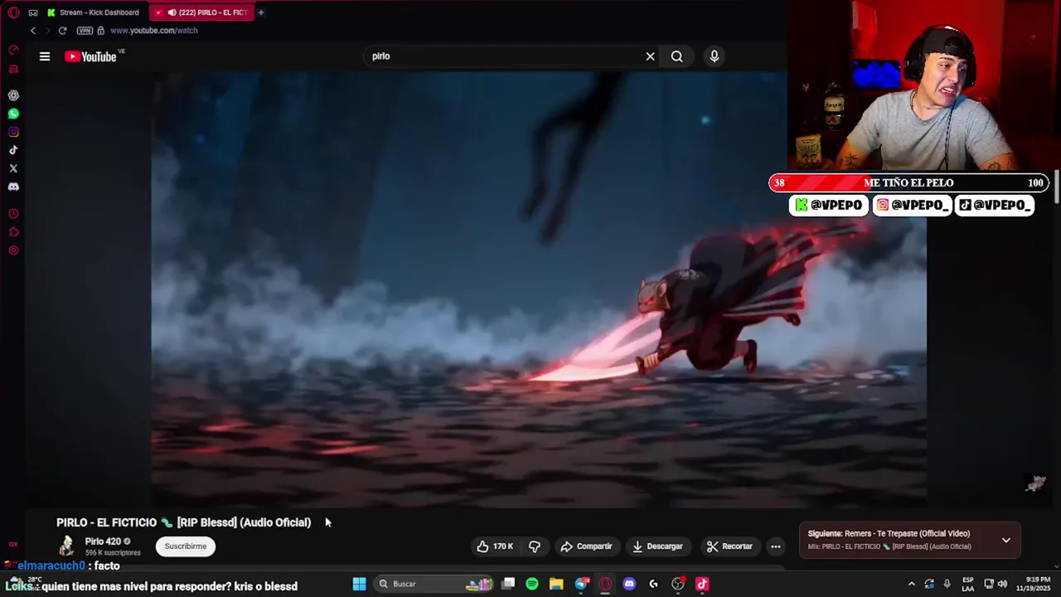
Task: Expand the Siguiente mix playlist chevron
Action: click(1006, 540)
